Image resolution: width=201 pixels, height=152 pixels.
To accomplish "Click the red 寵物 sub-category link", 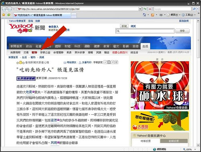I will pyautogui.click(x=34, y=52).
